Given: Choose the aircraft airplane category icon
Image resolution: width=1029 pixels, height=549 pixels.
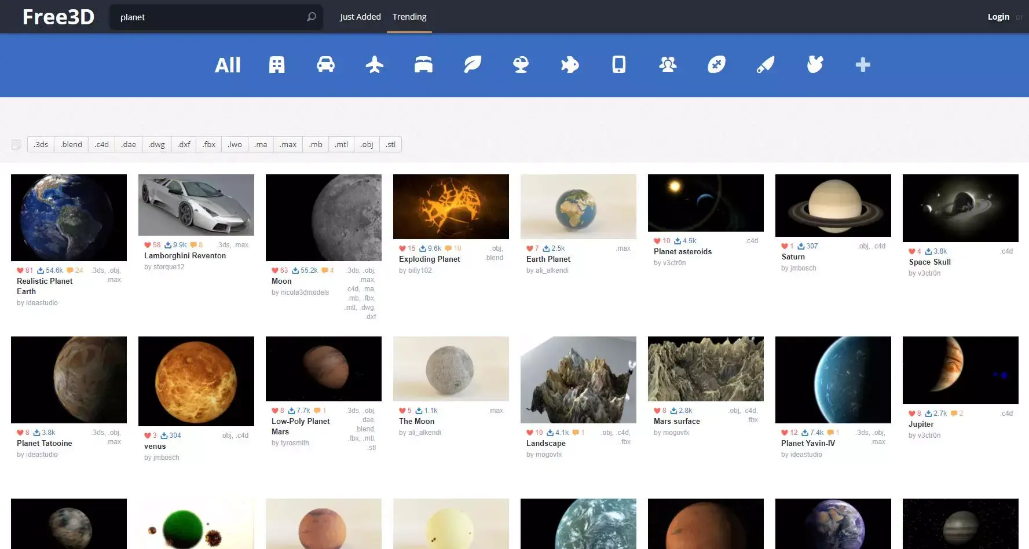Looking at the screenshot, I should 375,65.
